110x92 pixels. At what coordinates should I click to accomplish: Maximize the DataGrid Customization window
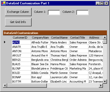[x=102, y=3]
